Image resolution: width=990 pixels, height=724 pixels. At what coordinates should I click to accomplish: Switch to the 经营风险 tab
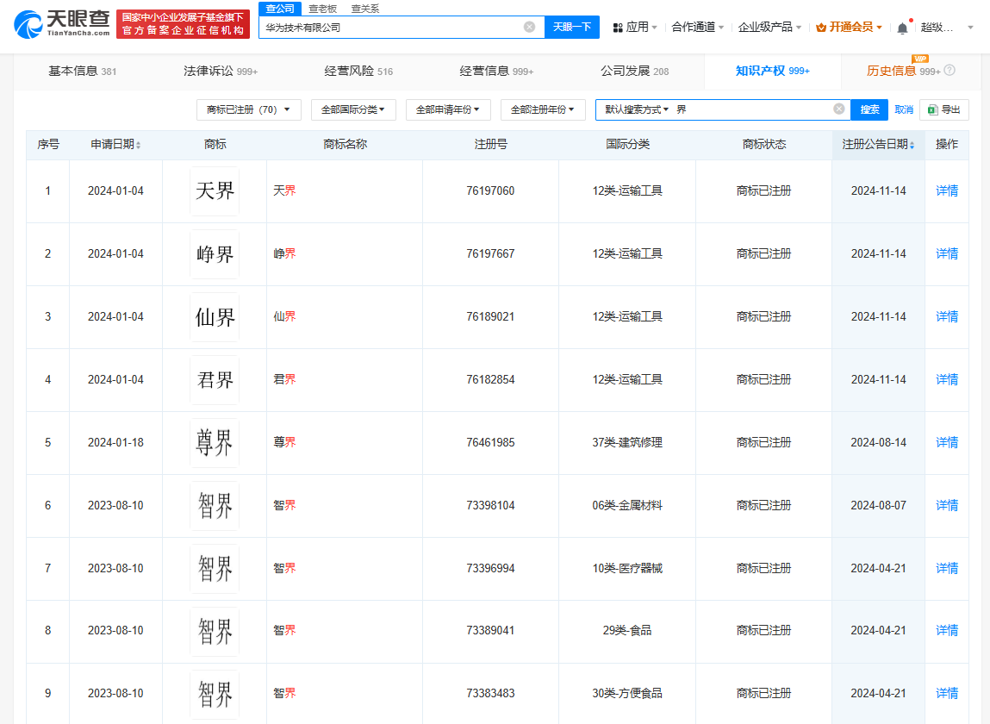pos(358,71)
